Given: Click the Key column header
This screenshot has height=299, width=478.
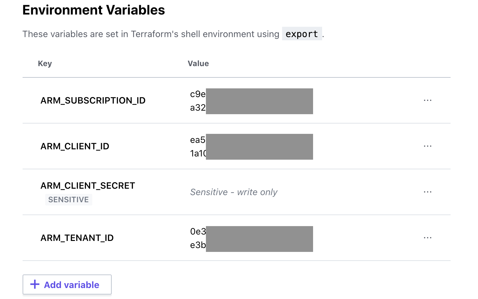Looking at the screenshot, I should [45, 63].
